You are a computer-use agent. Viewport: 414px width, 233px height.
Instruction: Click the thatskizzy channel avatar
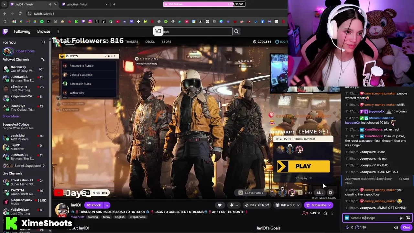pos(5,69)
